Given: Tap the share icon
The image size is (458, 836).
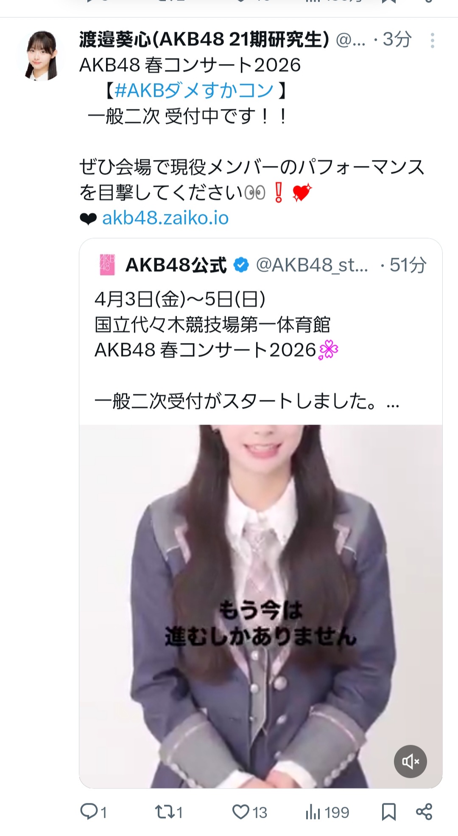Looking at the screenshot, I should [424, 811].
